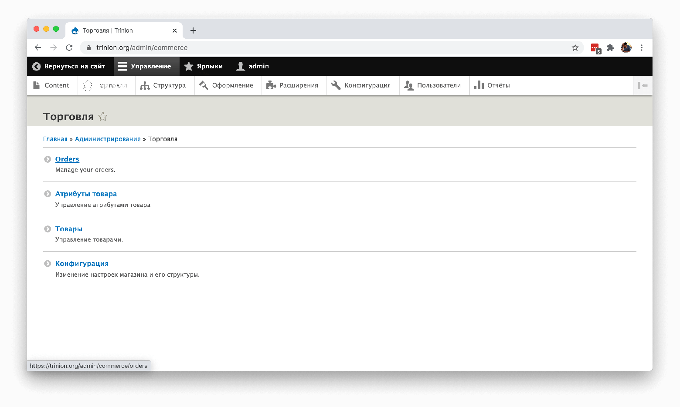Open the Конфигурация toolbar menu item
This screenshot has height=407, width=680.
363,85
